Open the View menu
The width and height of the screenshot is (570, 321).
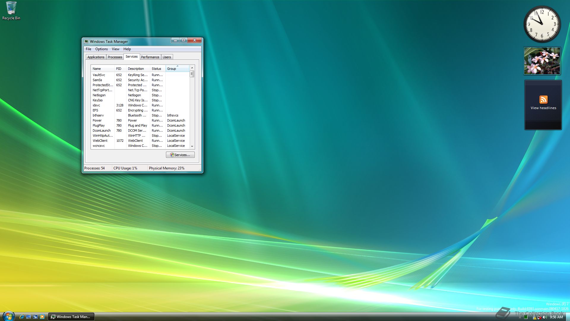coord(115,49)
